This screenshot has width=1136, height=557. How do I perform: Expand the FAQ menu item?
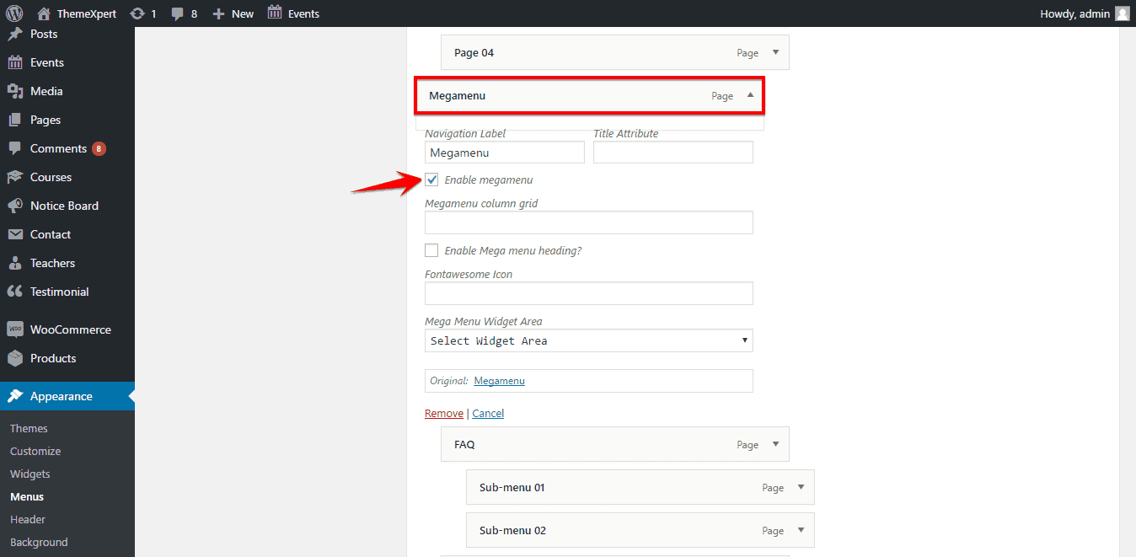coord(775,444)
